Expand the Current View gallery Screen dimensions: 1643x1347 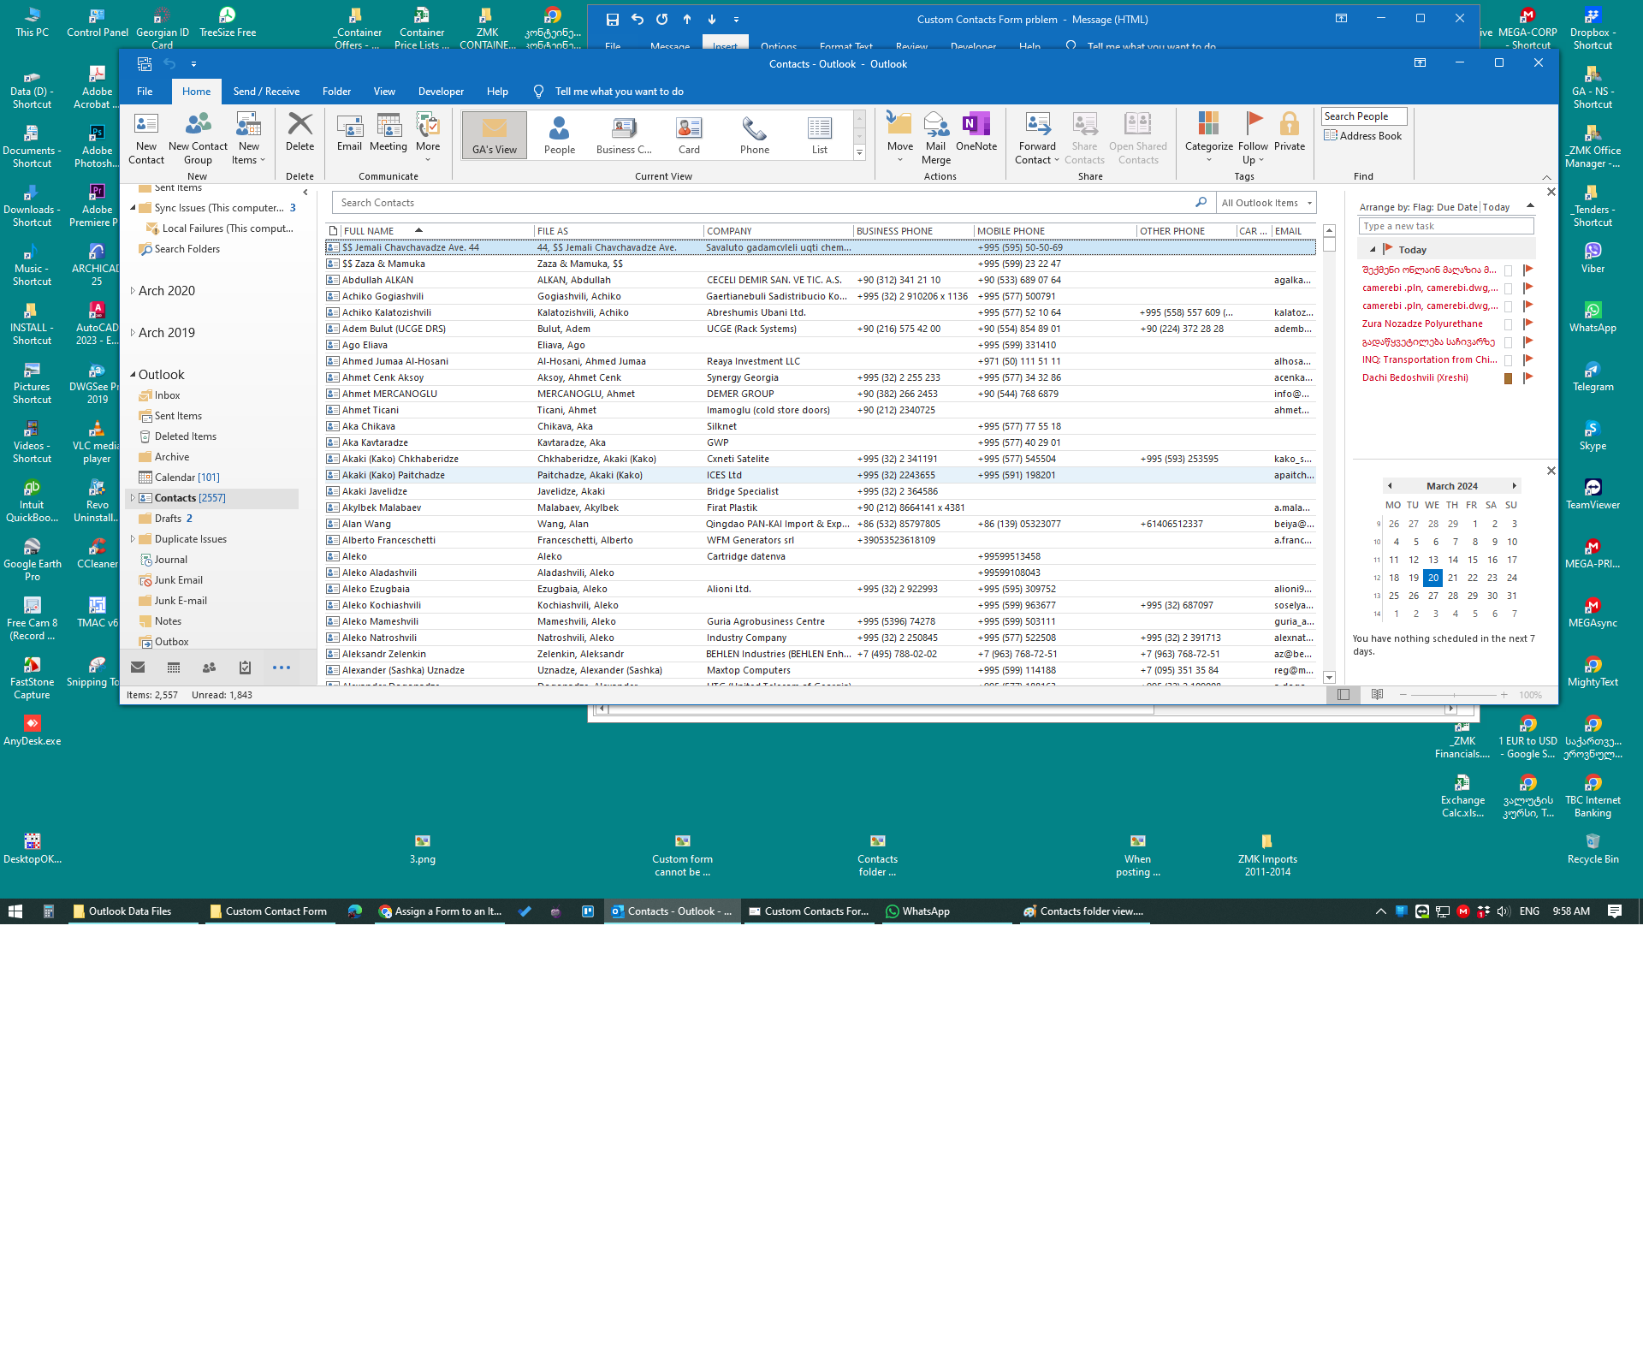click(x=859, y=152)
